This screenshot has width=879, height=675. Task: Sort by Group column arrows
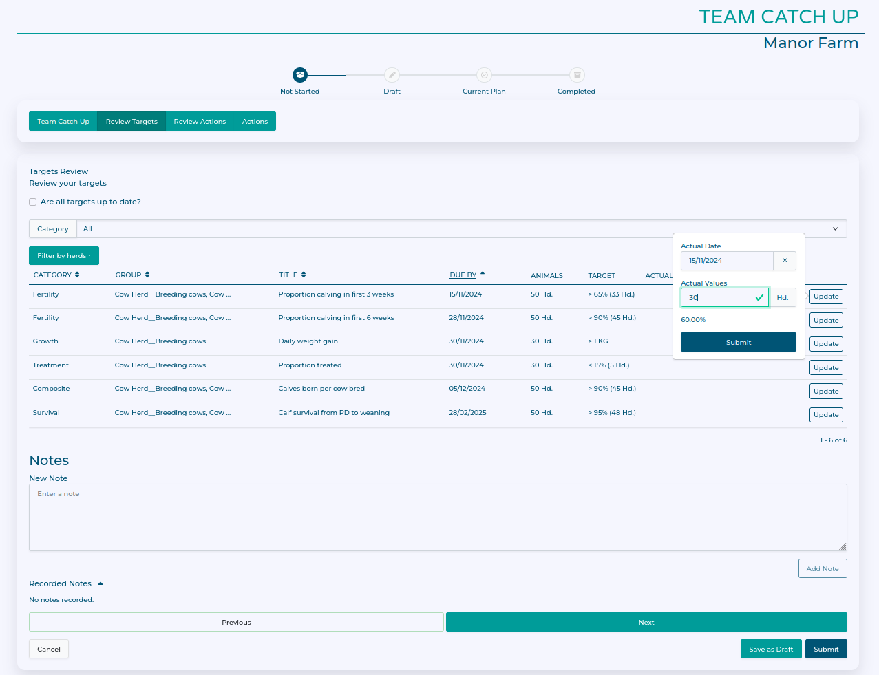147,275
